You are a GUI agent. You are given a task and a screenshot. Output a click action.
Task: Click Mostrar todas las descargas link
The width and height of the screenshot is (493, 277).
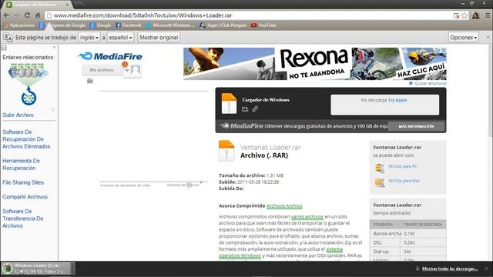click(x=450, y=269)
